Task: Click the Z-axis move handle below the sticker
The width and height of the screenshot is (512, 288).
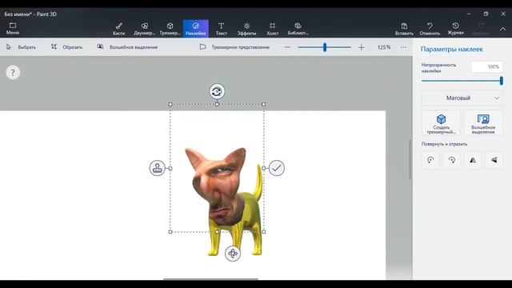Action: (233, 254)
